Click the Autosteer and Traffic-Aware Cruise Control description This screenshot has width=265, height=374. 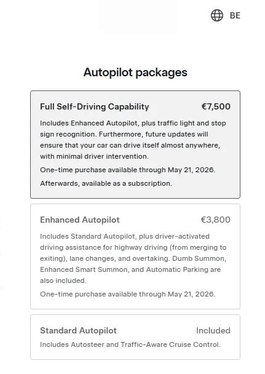pos(130,344)
